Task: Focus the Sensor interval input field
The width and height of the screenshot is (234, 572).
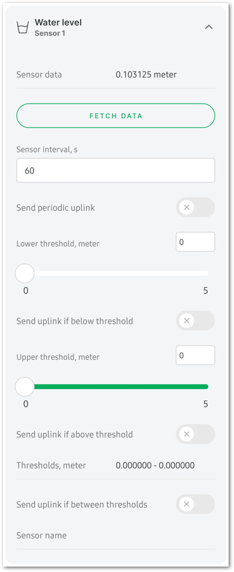Action: (x=115, y=171)
